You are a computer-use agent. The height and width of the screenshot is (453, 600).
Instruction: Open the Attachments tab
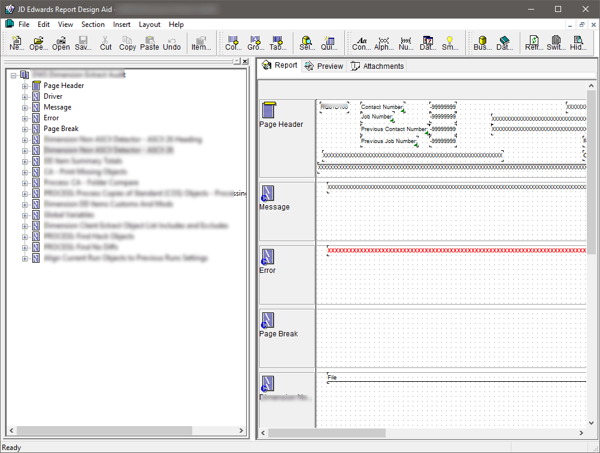tap(377, 66)
